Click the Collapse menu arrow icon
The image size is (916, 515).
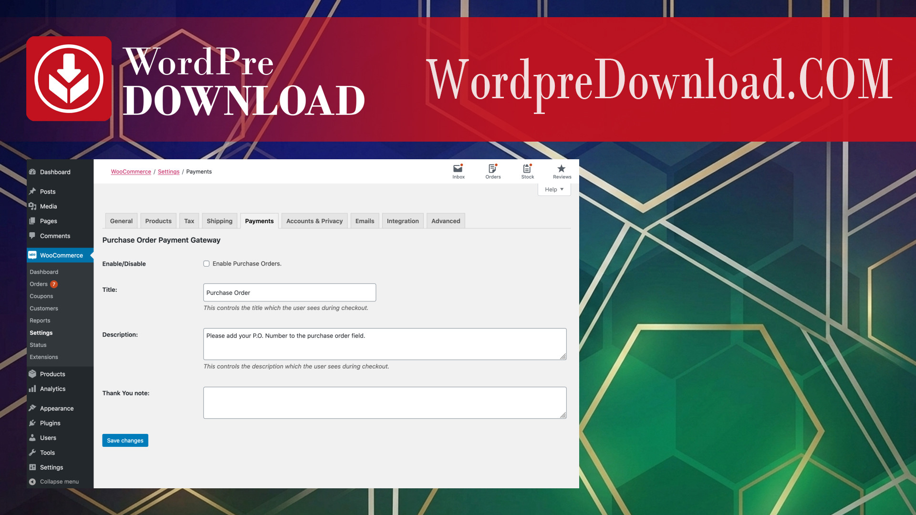32,482
